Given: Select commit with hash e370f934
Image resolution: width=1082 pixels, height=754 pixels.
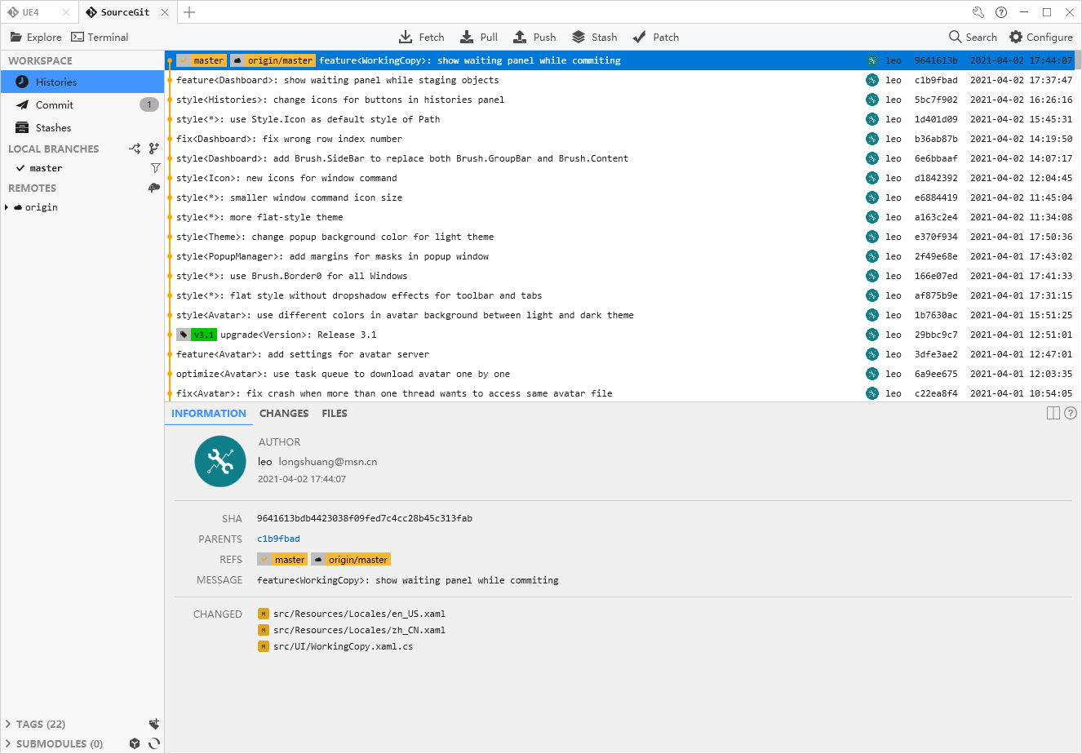Looking at the screenshot, I should 620,237.
